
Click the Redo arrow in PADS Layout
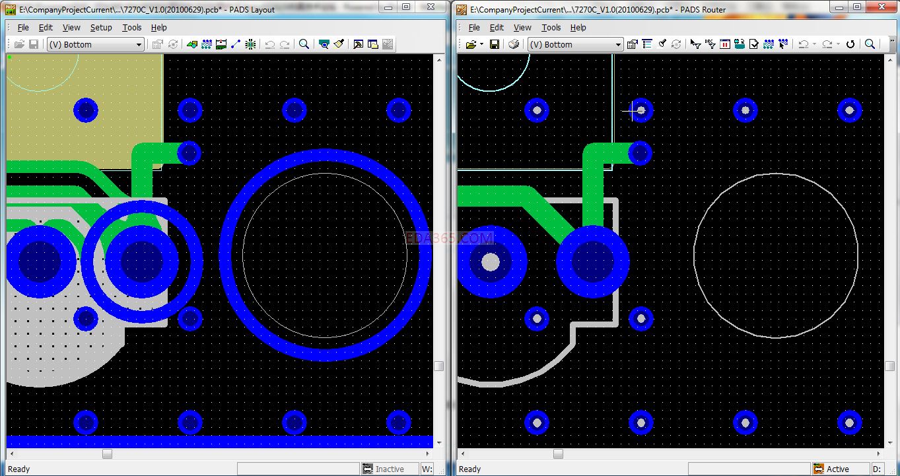point(285,44)
